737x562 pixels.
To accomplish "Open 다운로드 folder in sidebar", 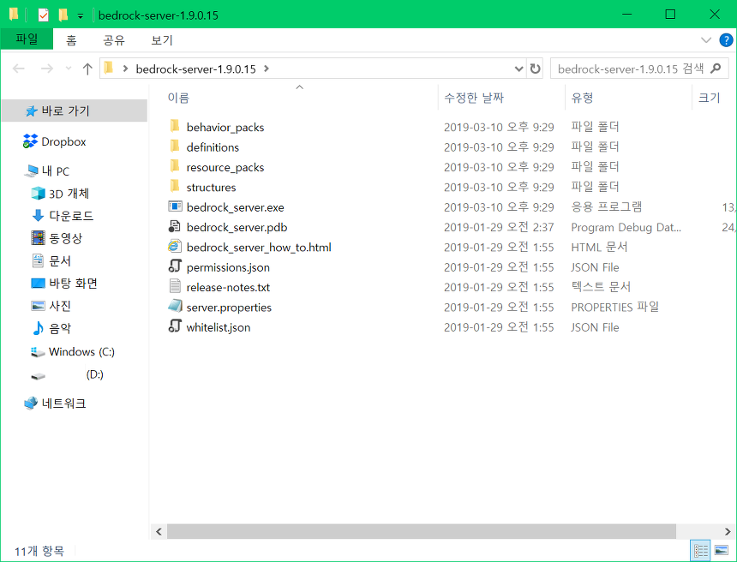I will [62, 216].
